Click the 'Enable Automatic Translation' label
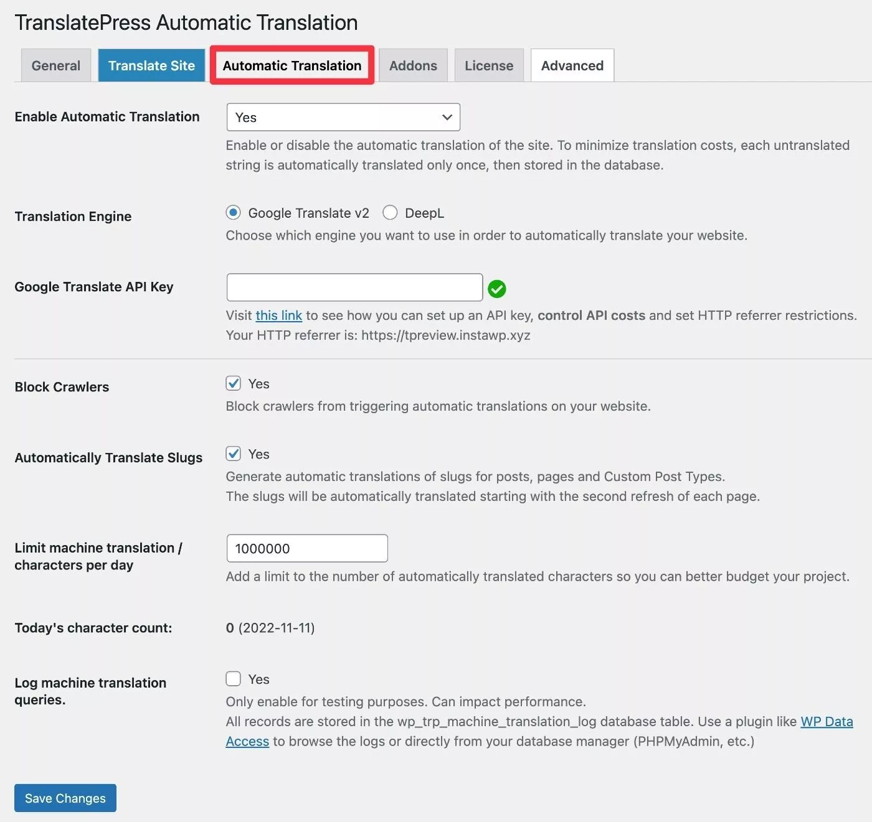 107,117
